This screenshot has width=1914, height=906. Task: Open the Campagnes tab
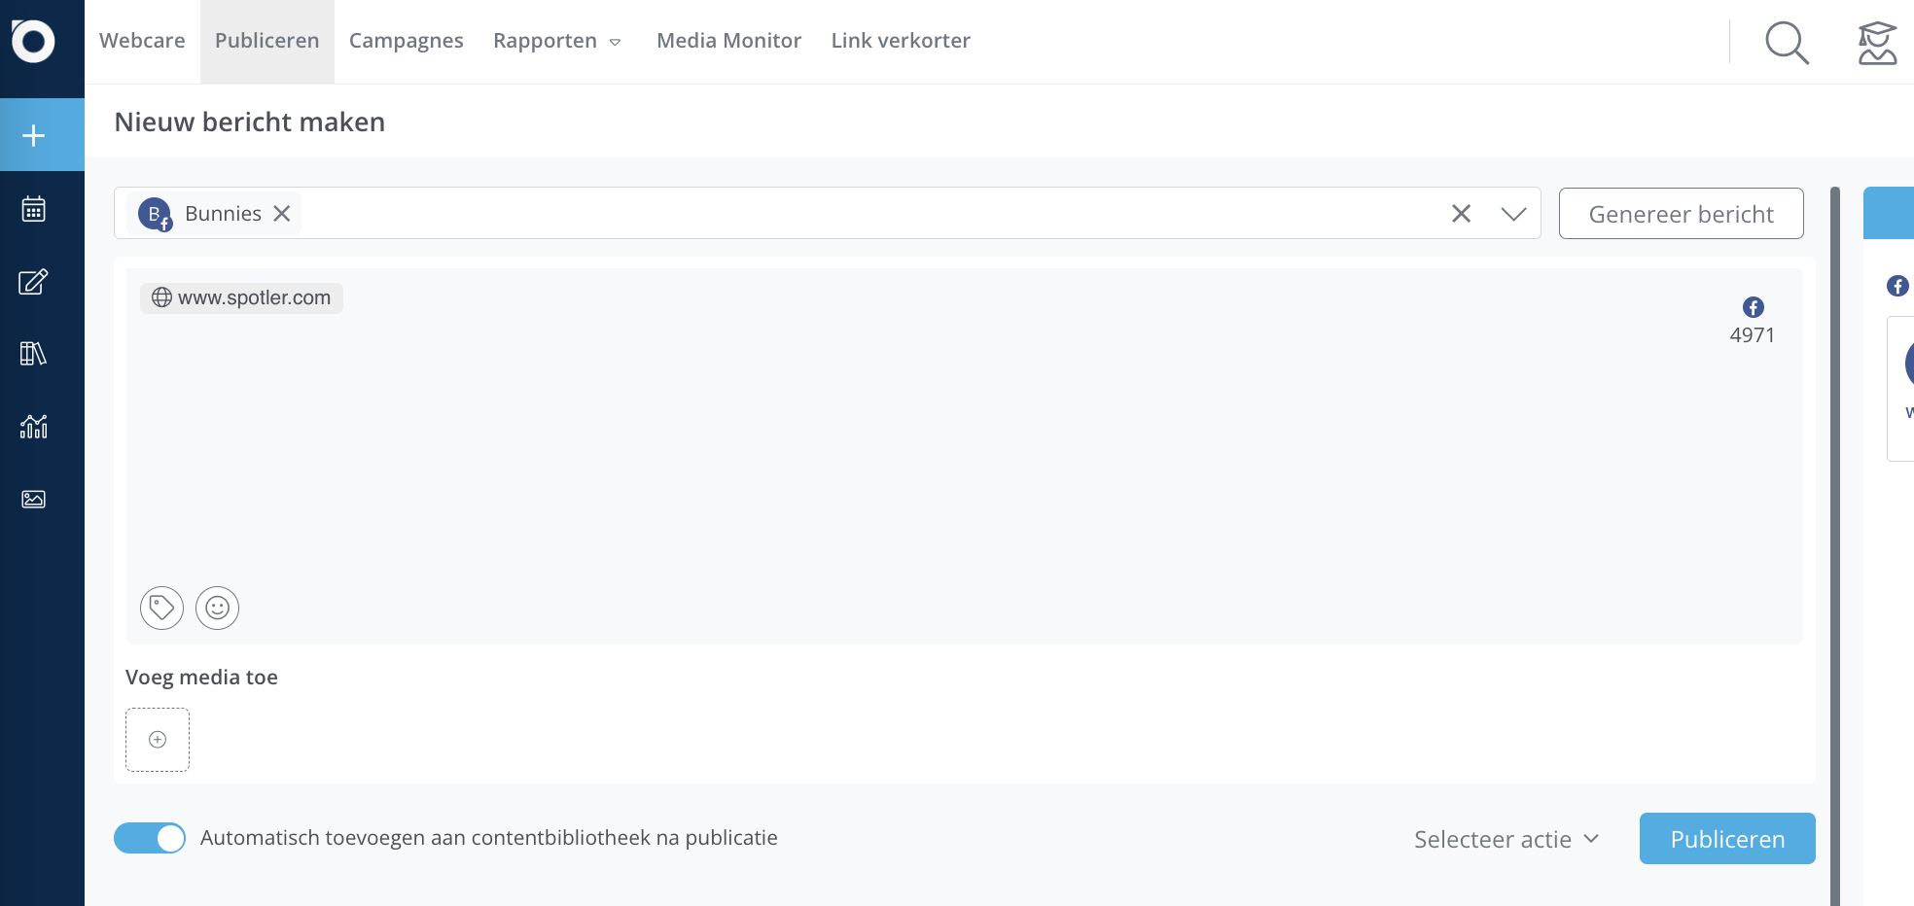(407, 41)
